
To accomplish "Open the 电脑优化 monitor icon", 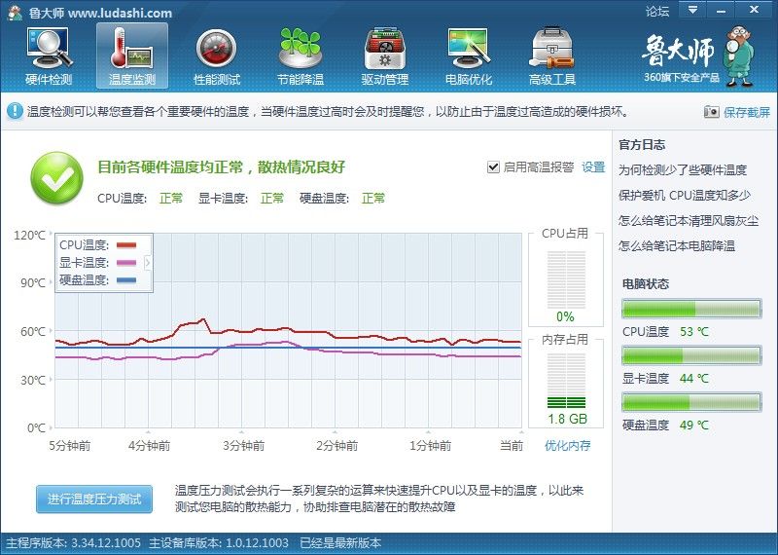I will (469, 49).
